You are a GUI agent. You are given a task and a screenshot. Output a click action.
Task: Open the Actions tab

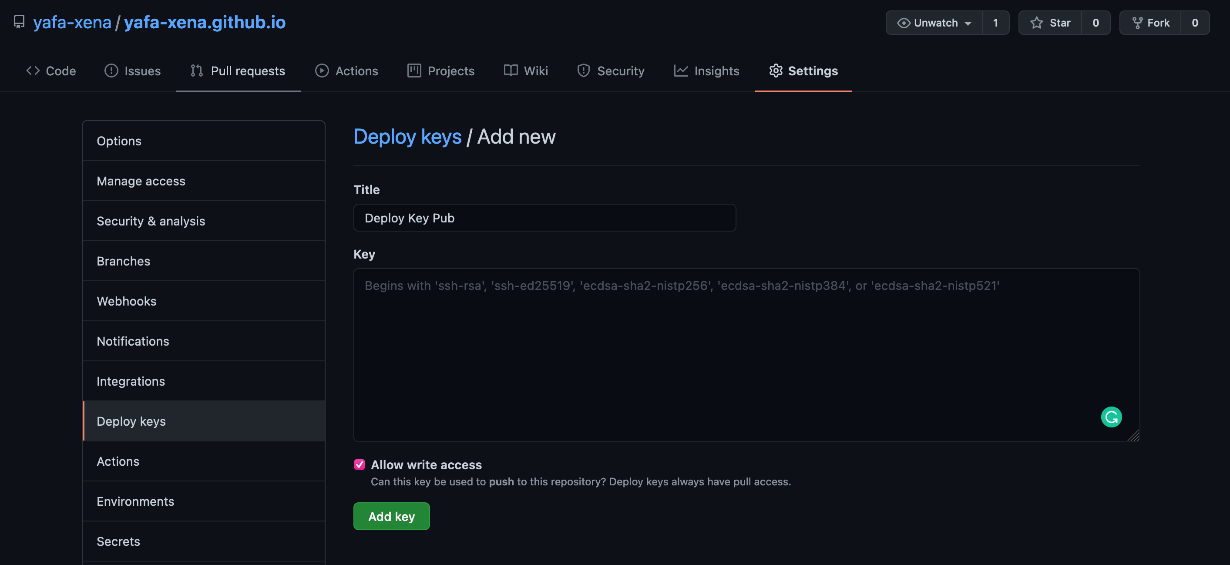(x=346, y=71)
